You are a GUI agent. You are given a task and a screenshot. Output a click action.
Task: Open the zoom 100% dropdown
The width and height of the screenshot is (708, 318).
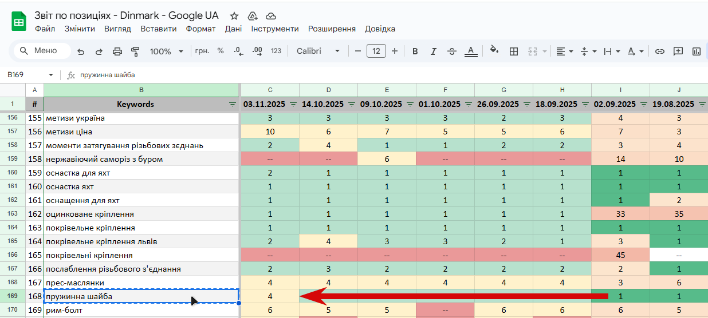point(167,51)
